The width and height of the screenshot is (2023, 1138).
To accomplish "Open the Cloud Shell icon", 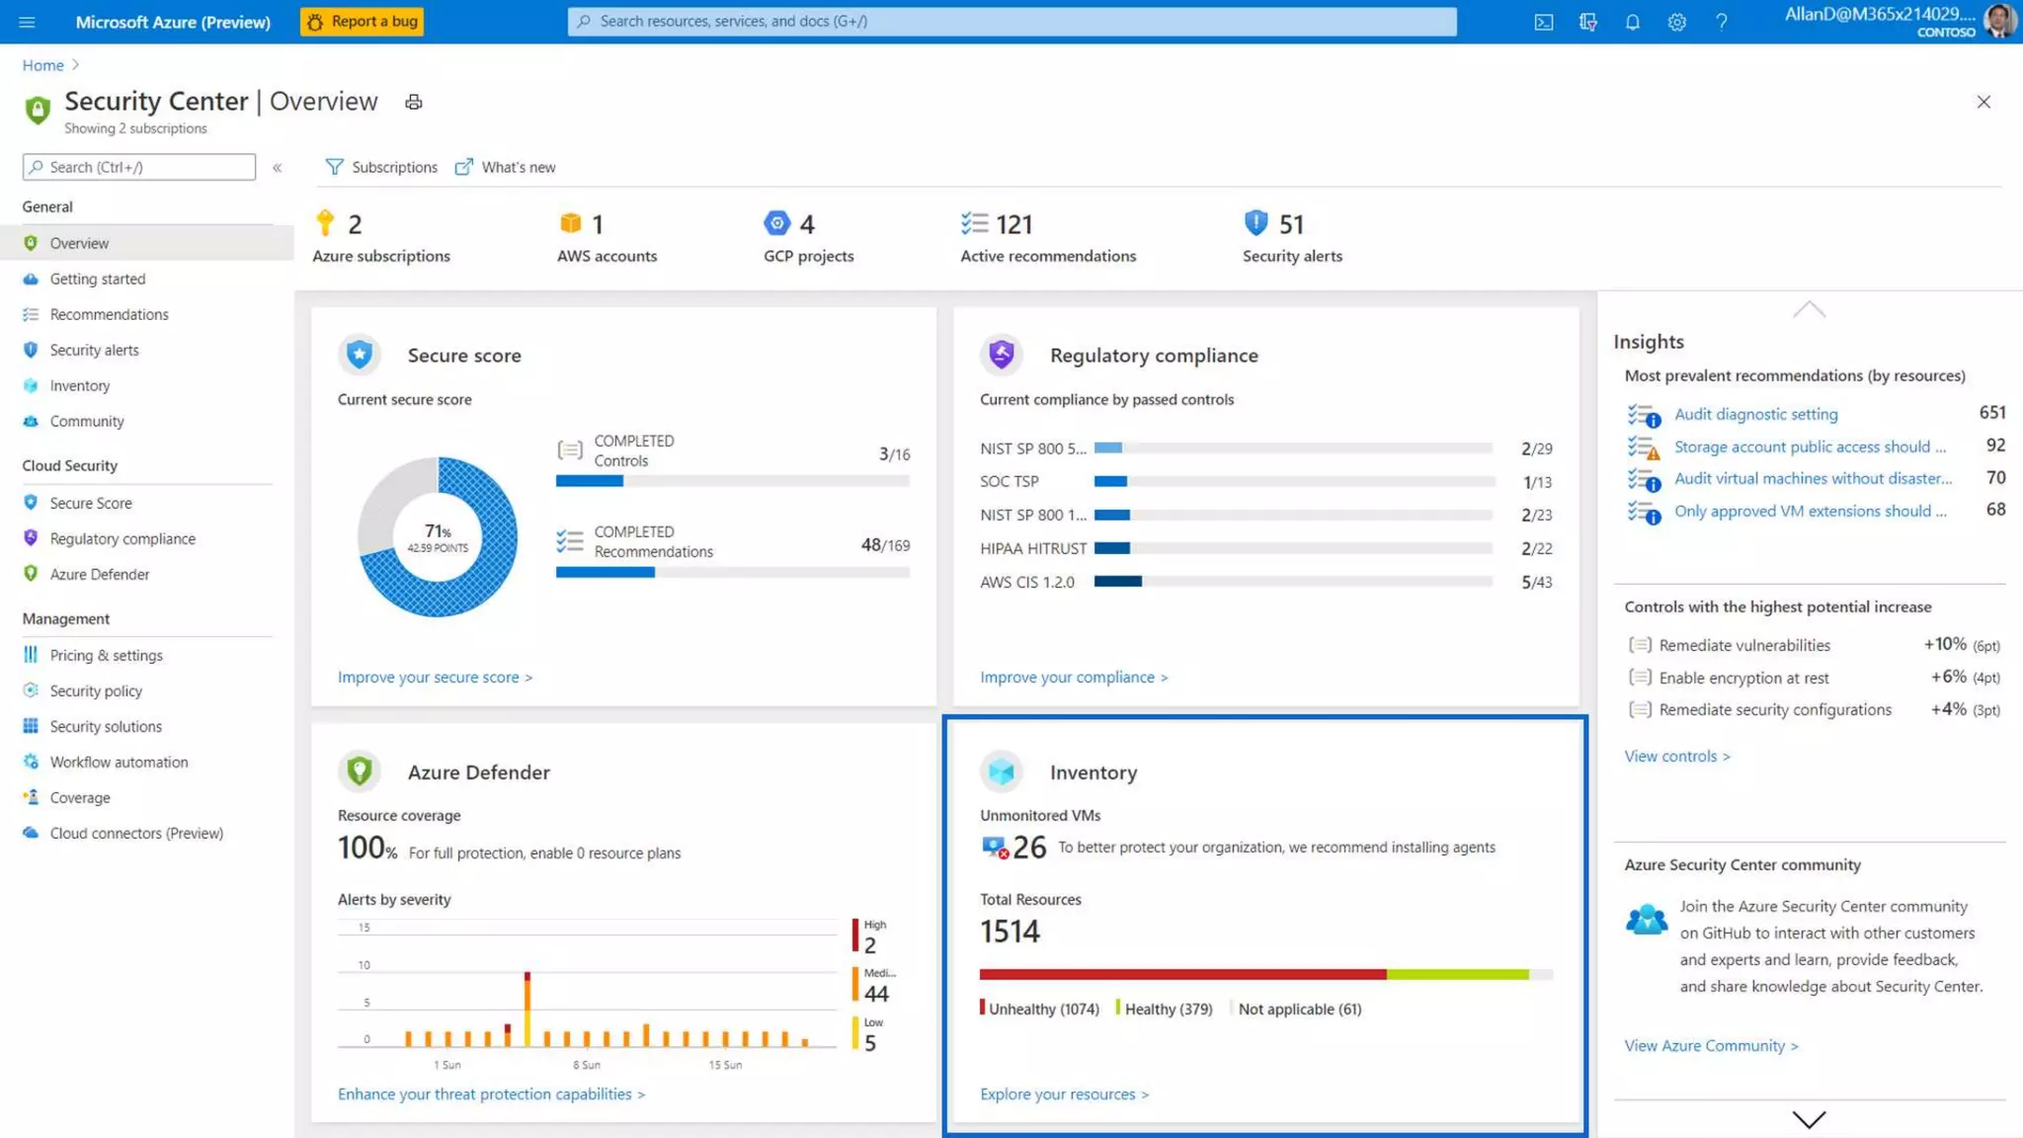I will coord(1543,22).
